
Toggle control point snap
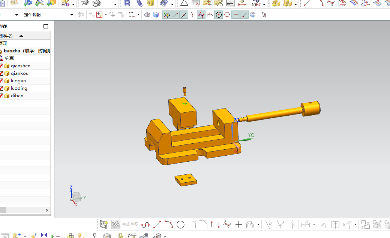coord(192,15)
